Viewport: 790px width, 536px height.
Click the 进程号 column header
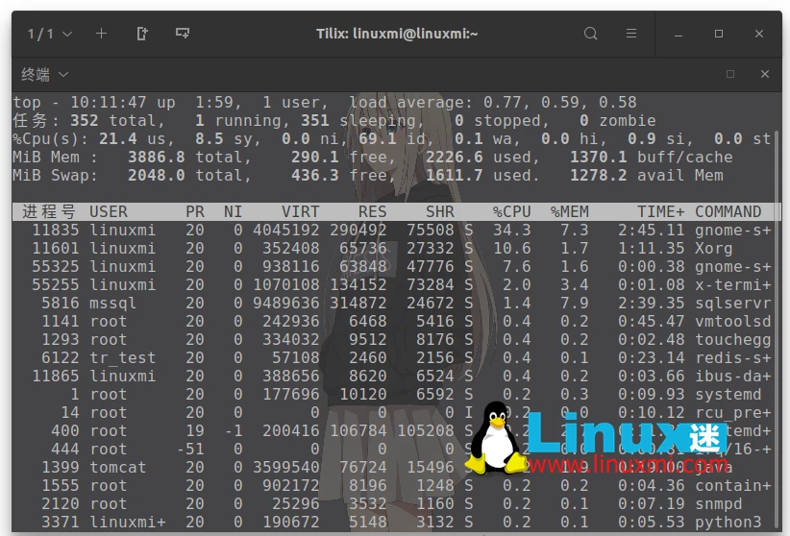(x=49, y=211)
